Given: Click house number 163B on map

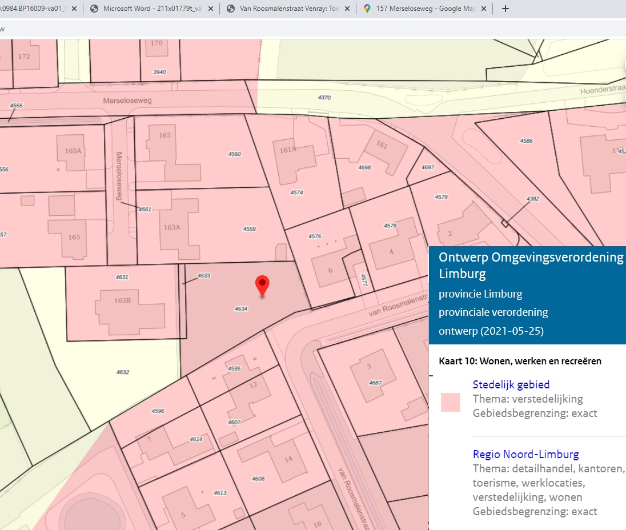Looking at the screenshot, I should [x=123, y=300].
